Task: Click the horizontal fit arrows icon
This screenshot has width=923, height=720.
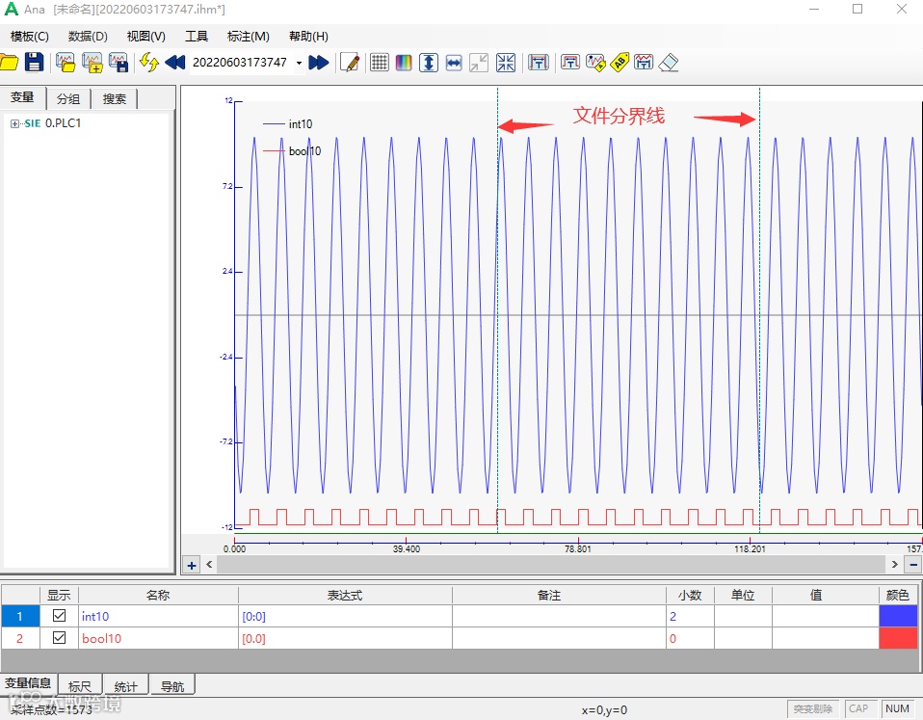Action: [454, 63]
